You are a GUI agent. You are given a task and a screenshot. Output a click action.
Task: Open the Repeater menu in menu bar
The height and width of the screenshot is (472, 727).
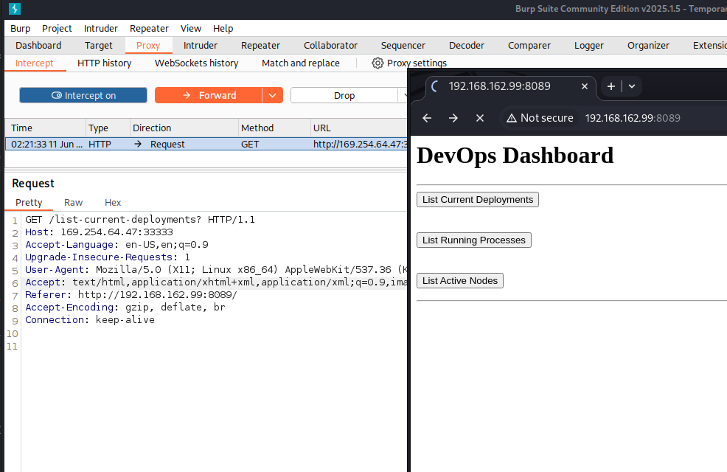[149, 28]
